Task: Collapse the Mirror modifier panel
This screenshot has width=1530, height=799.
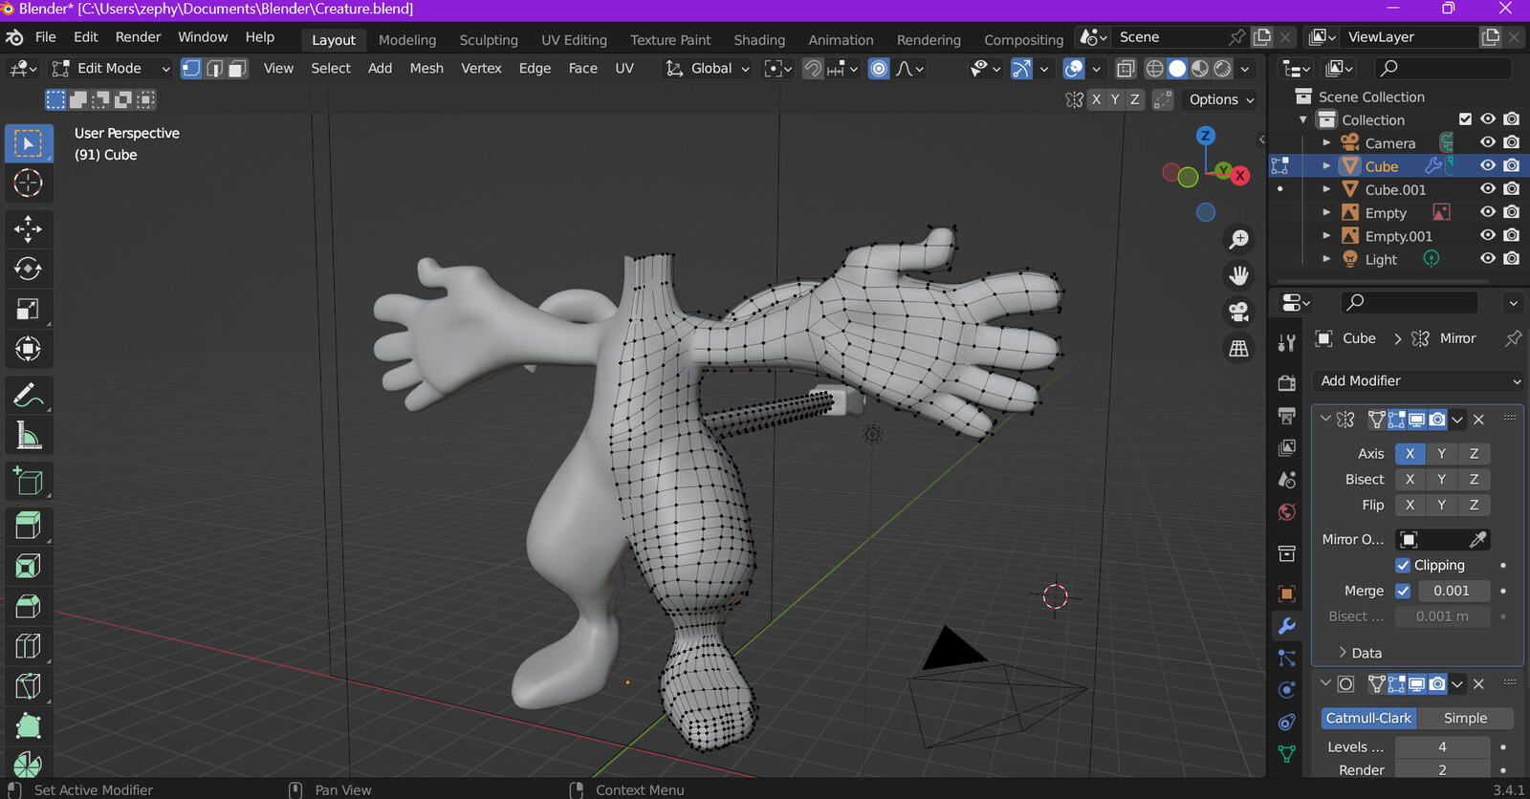Action: [1325, 419]
